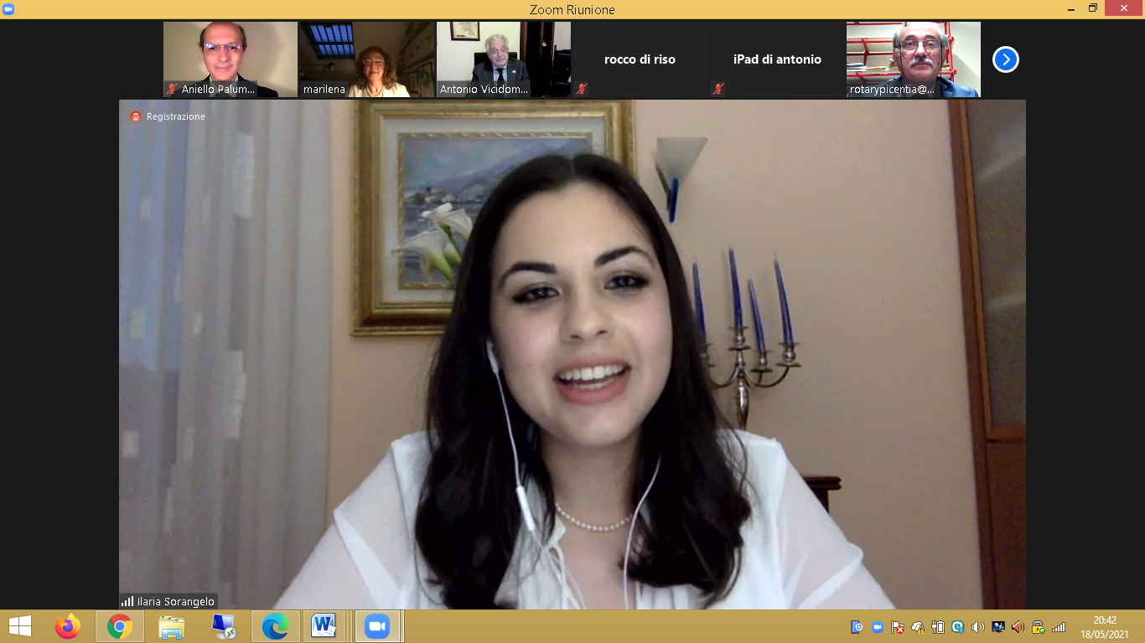Image resolution: width=1145 pixels, height=643 pixels.
Task: Open Remote Desktop Connection from the taskbar
Action: (x=224, y=626)
